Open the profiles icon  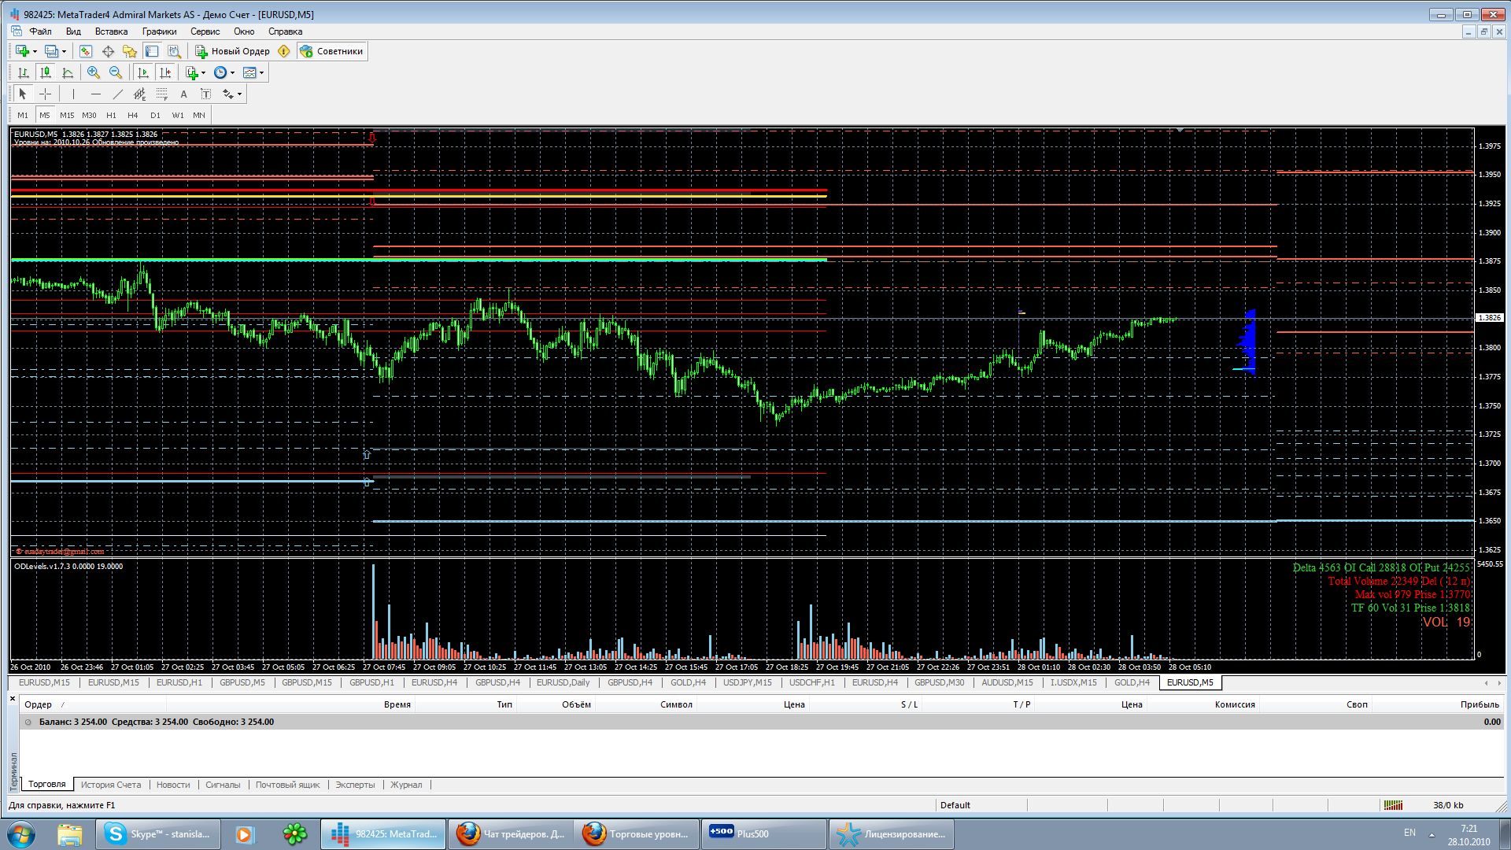[x=51, y=51]
